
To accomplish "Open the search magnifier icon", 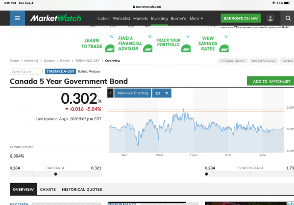I will (x=287, y=19).
